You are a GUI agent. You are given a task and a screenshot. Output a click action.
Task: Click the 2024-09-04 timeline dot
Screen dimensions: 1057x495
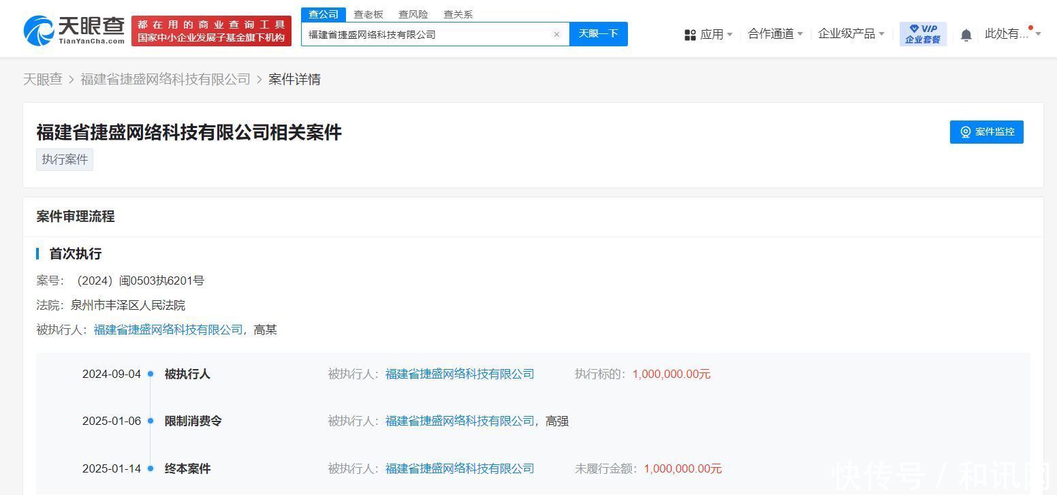(x=151, y=374)
